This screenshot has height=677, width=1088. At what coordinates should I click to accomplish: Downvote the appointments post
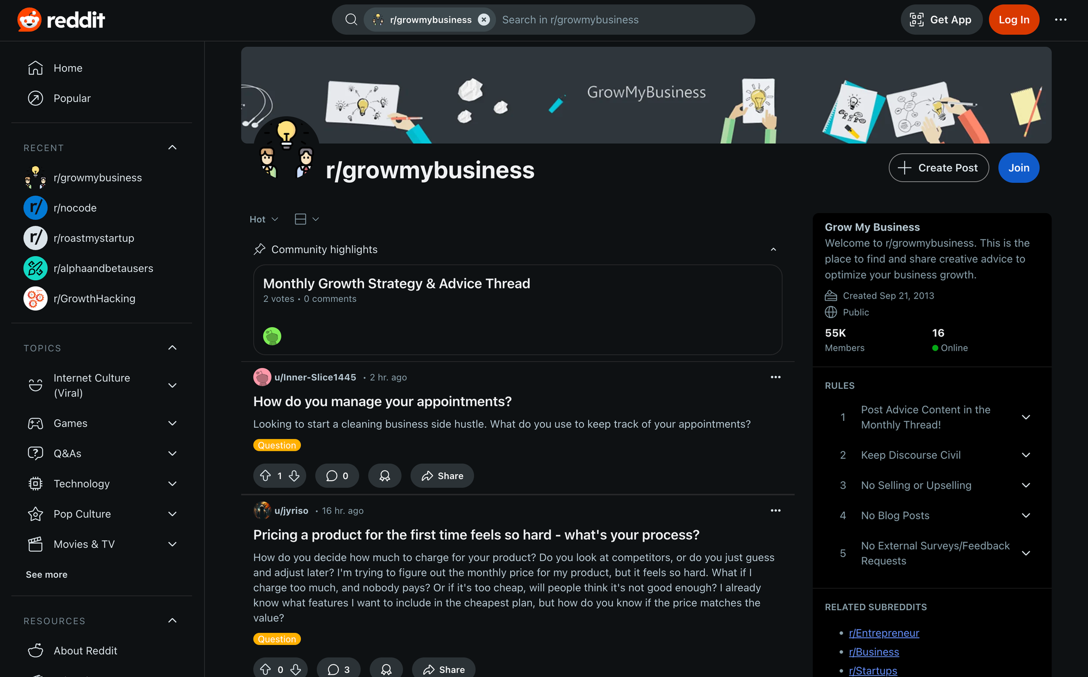coord(294,476)
